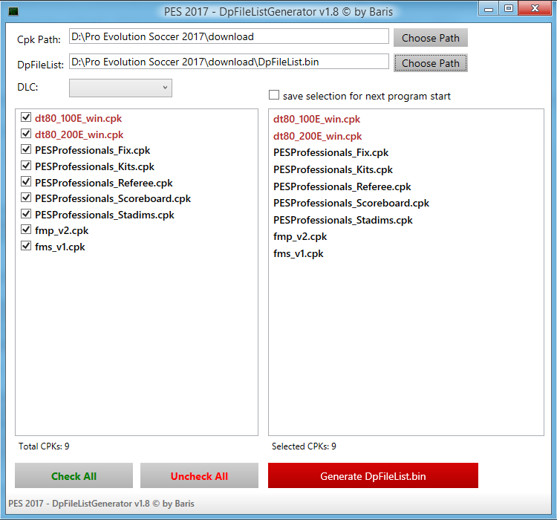Click Generate DpFileList.bin button
Screen dimensions: 557x520
tap(373, 475)
